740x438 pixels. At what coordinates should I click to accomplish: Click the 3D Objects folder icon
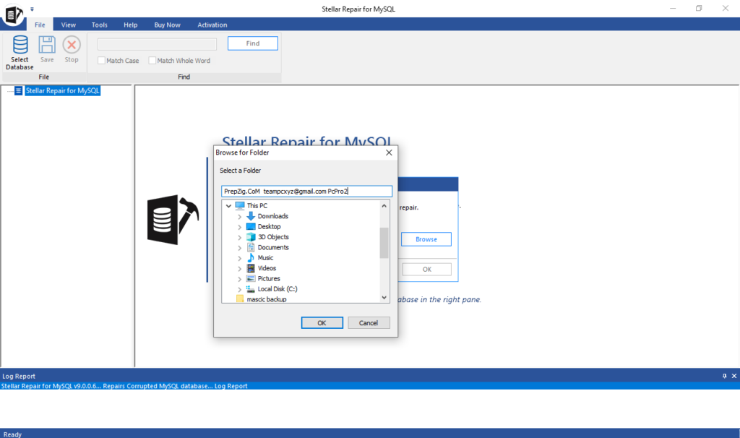tap(251, 237)
